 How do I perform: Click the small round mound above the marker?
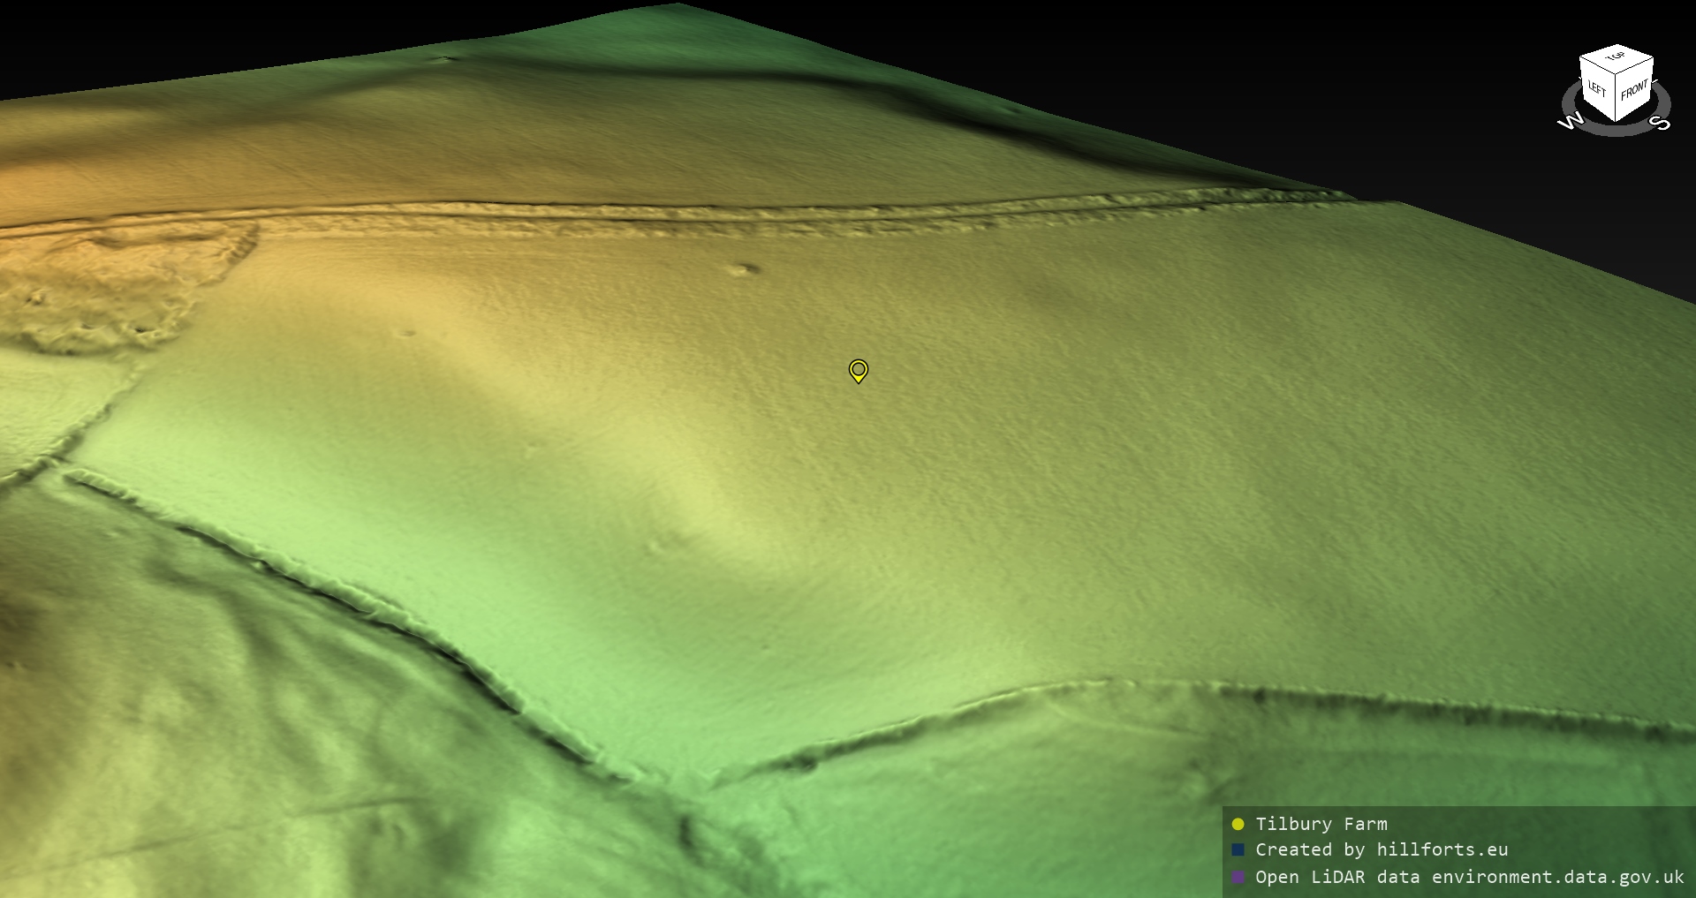click(743, 269)
